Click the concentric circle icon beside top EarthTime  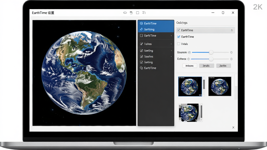[141, 23]
